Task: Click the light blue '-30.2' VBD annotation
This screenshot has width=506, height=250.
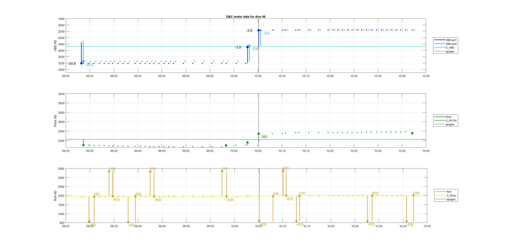Action: 89,65
